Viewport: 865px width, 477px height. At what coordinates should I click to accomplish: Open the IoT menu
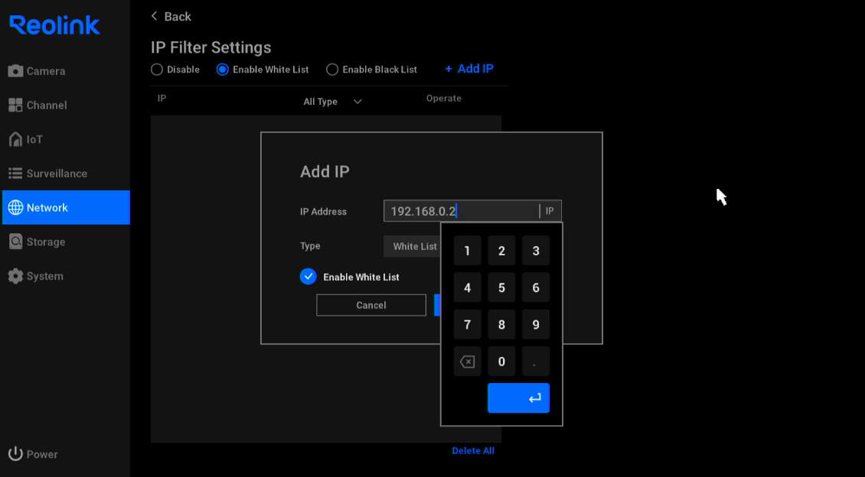(x=65, y=139)
